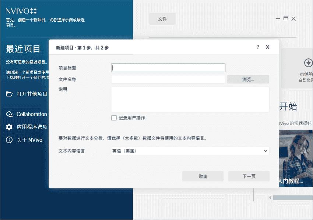This screenshot has width=313, height=220.
Task: Open the gear icon for 应用程序选项
Action: [9, 127]
